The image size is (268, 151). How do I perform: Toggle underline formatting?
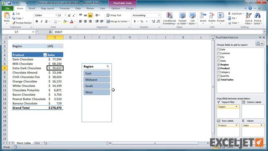click(46, 21)
